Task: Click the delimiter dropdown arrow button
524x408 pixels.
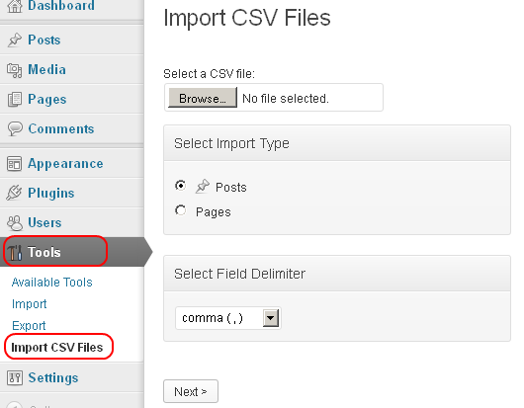Action: pos(271,318)
